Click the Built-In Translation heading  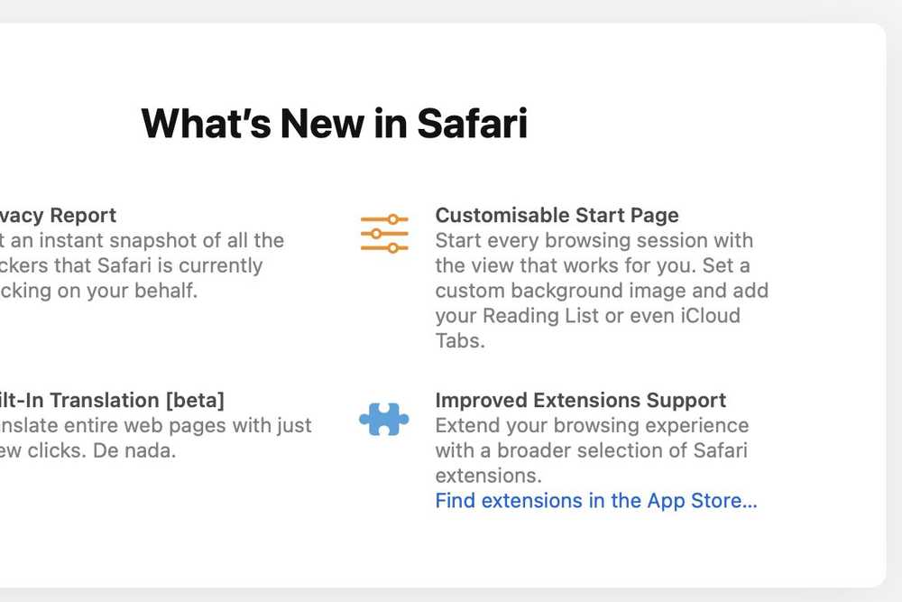pos(112,400)
